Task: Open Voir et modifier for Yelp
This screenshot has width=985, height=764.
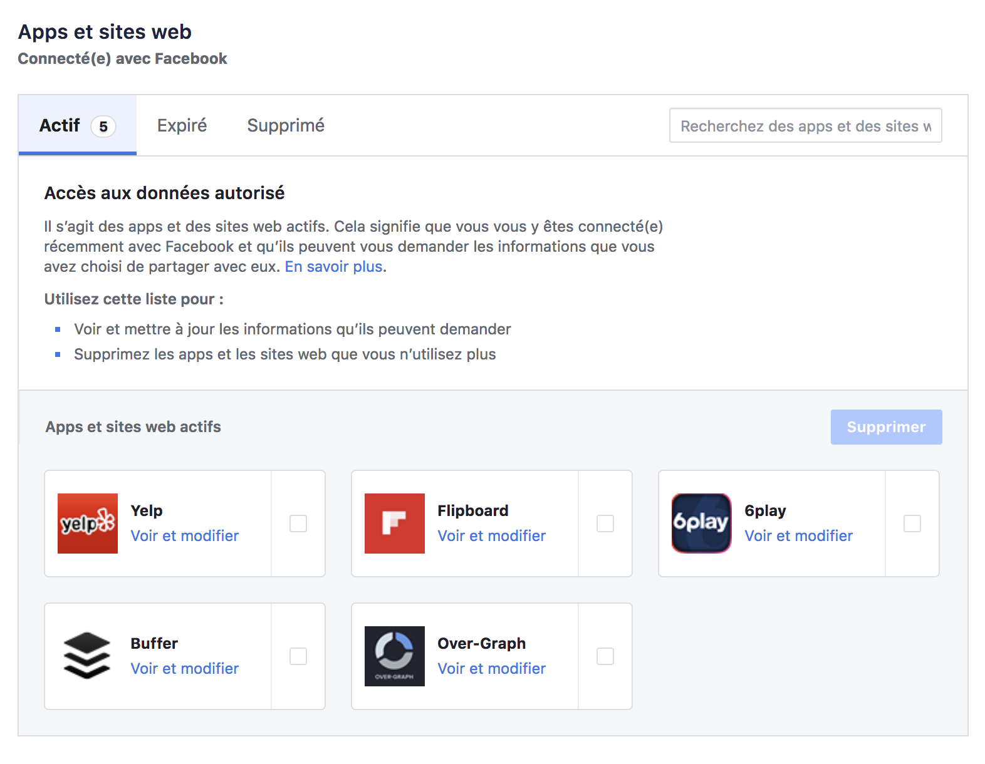Action: point(185,536)
